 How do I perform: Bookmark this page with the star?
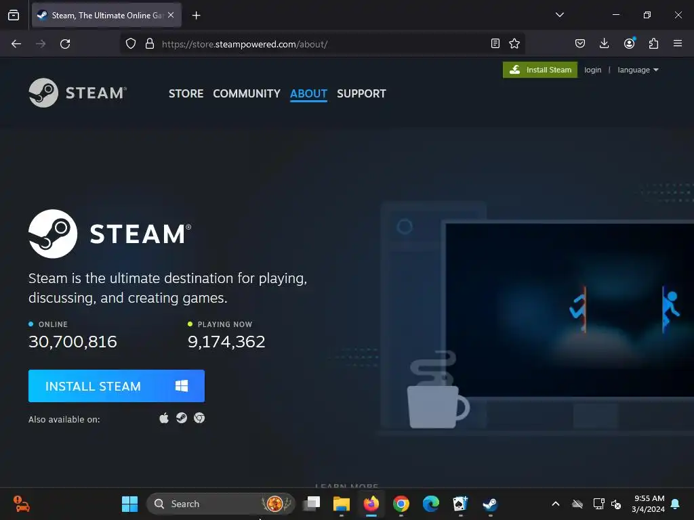point(514,43)
